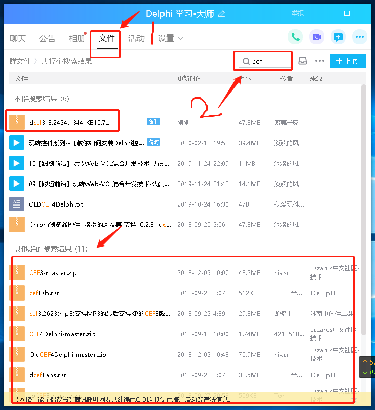
Task: Go back to 群文件 breadcrumb
Action: pyautogui.click(x=20, y=61)
